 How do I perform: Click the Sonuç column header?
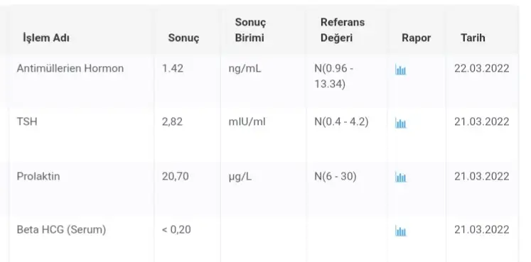click(x=183, y=38)
